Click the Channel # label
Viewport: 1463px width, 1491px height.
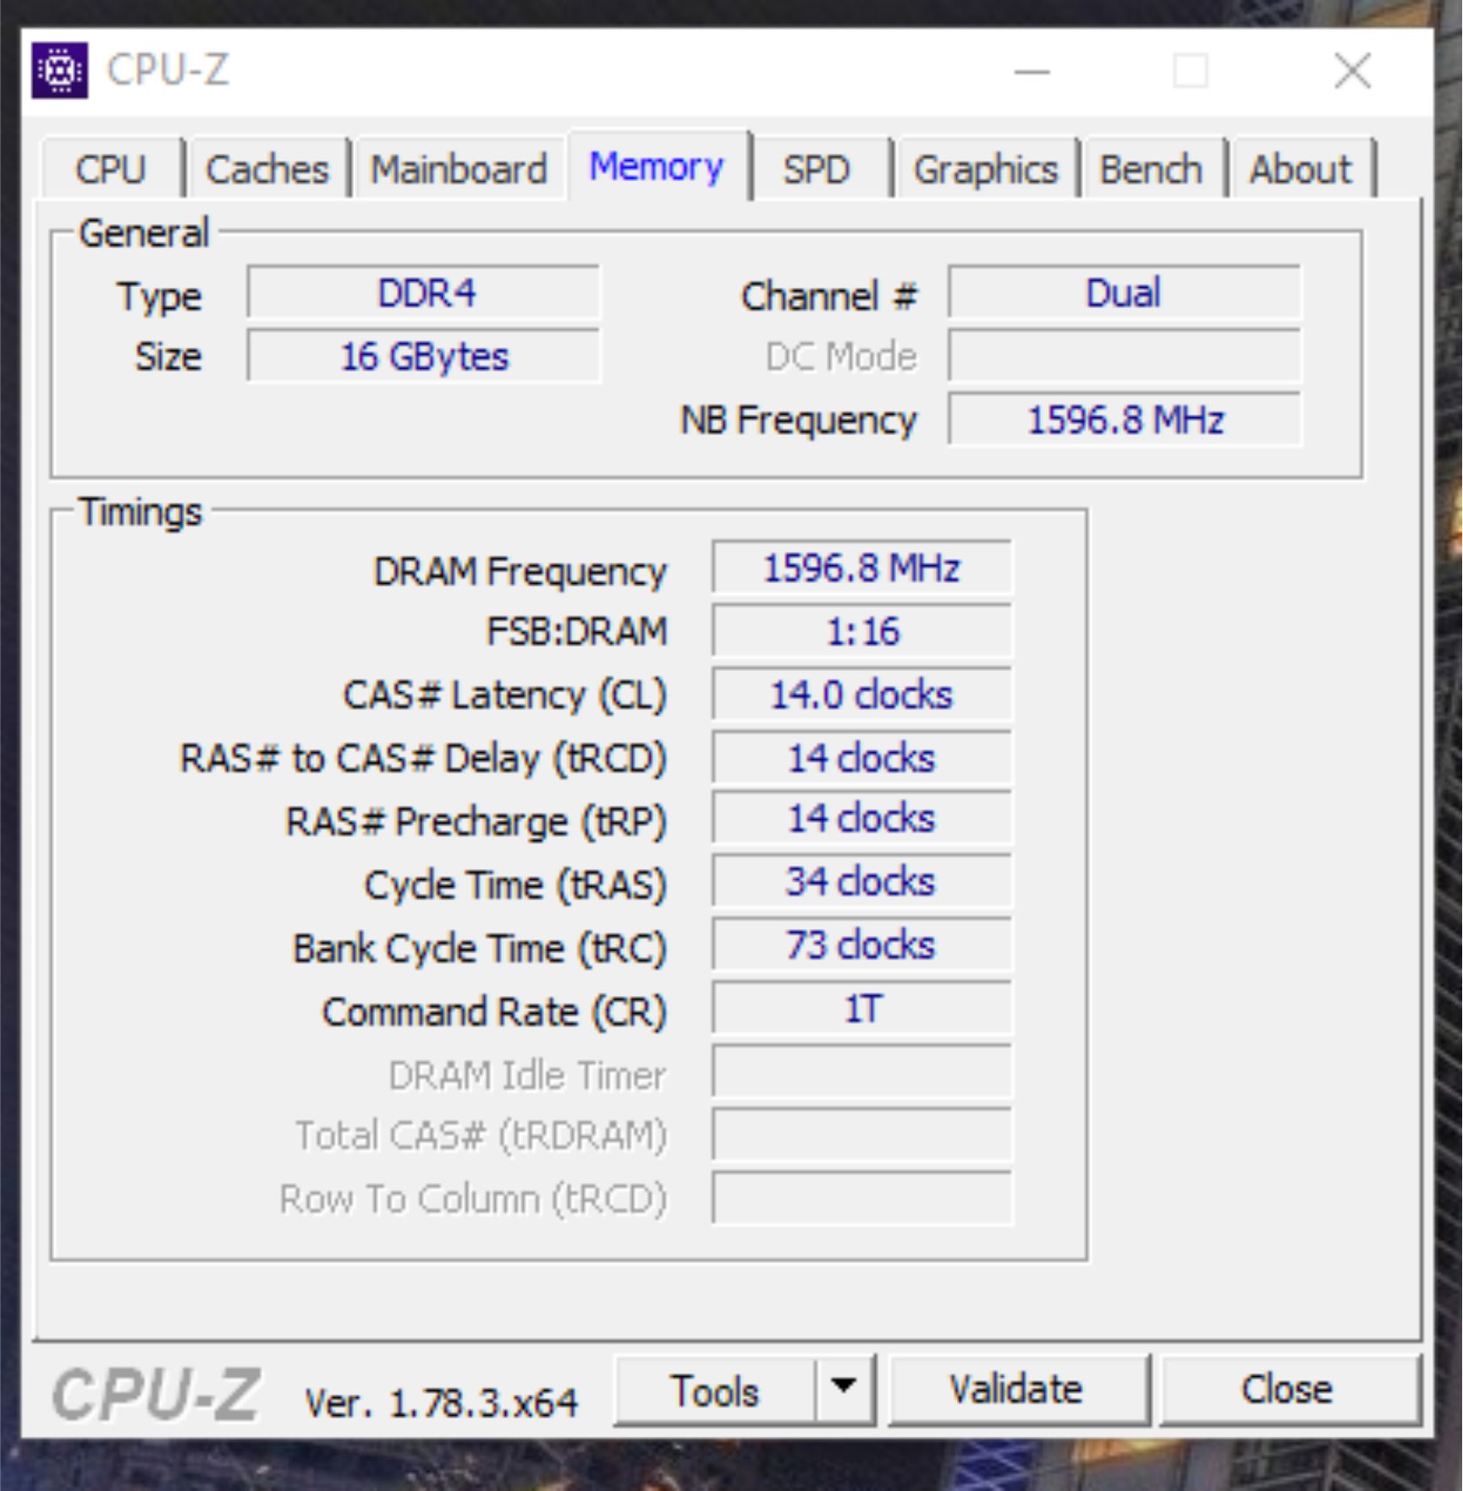[x=828, y=297]
